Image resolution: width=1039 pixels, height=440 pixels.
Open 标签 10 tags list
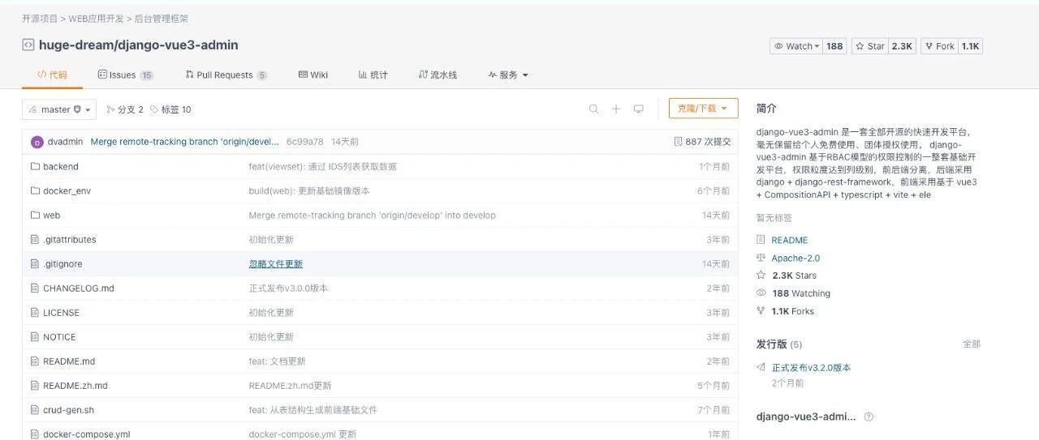tap(170, 109)
